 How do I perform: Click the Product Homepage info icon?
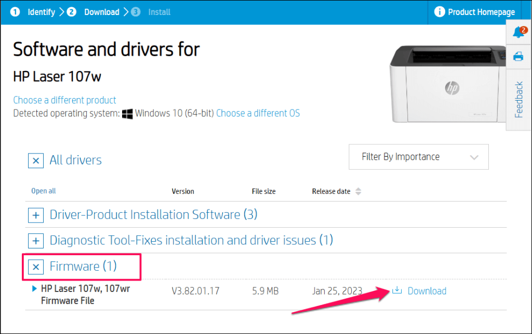440,12
